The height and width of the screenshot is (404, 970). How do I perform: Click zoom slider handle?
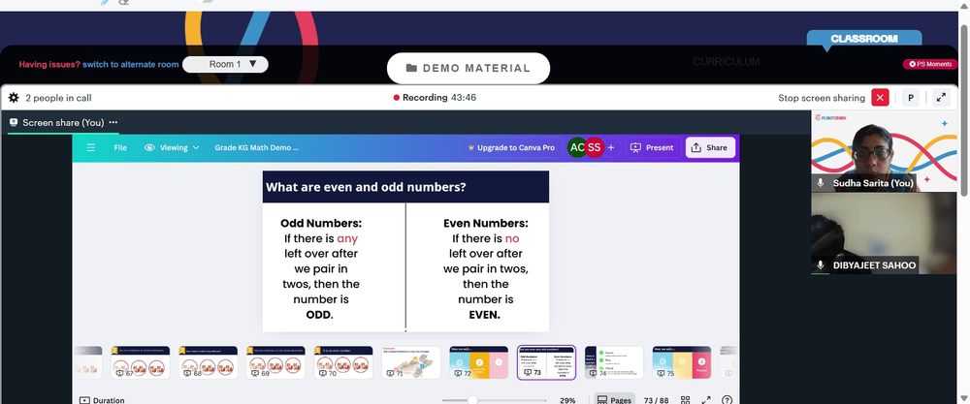click(472, 400)
